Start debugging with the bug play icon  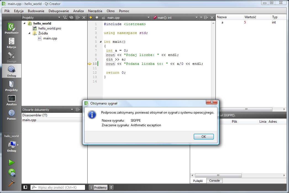[12, 173]
